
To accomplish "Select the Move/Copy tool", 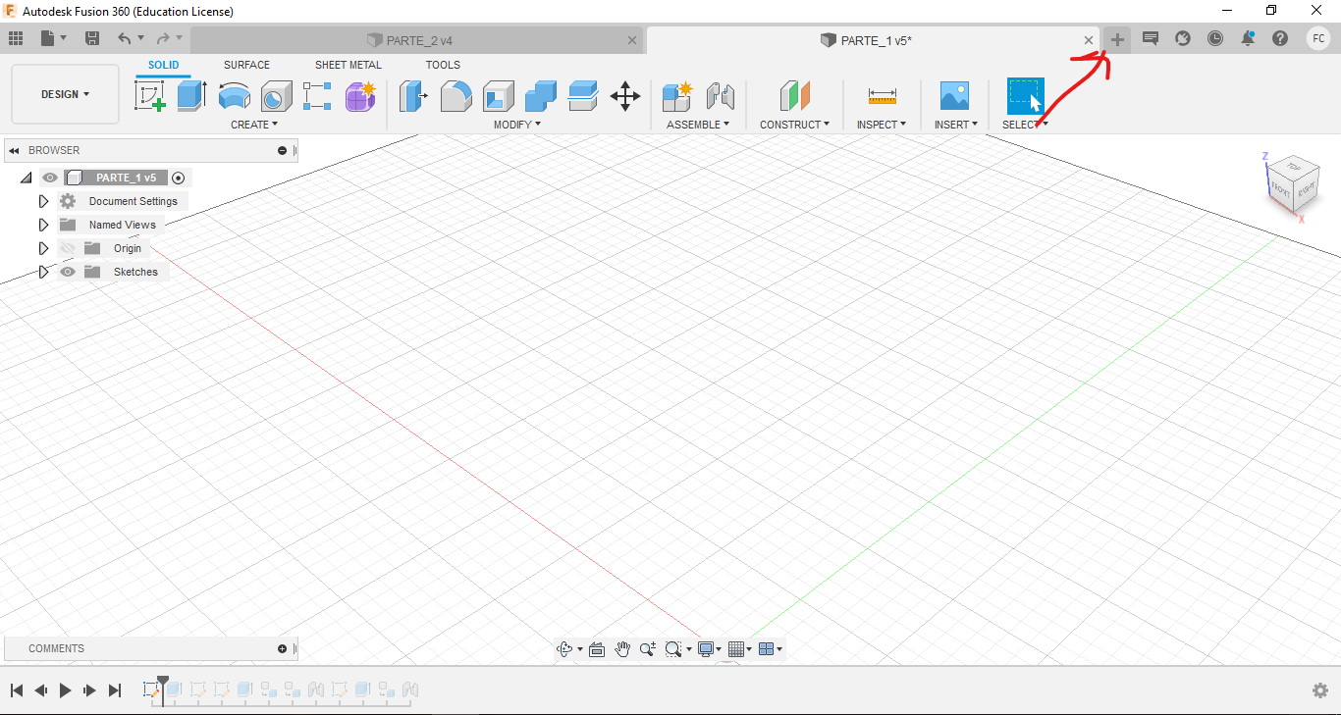I will click(x=625, y=96).
